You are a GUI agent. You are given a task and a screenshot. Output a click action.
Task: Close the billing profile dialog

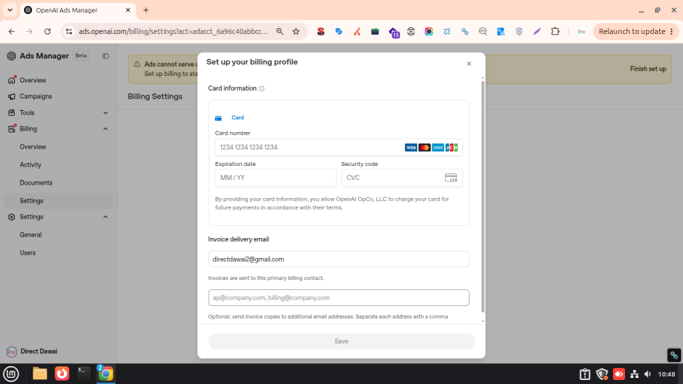click(469, 63)
